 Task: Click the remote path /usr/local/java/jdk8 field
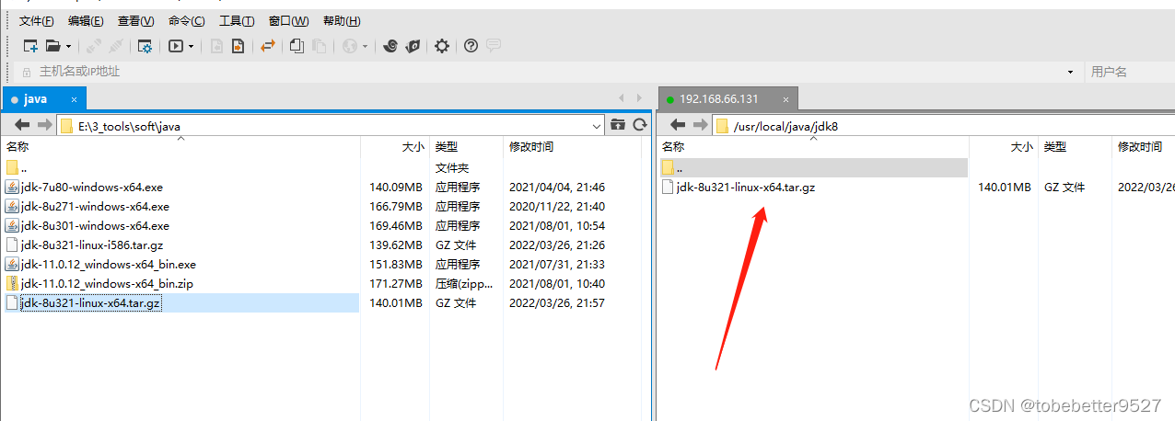pyautogui.click(x=944, y=126)
